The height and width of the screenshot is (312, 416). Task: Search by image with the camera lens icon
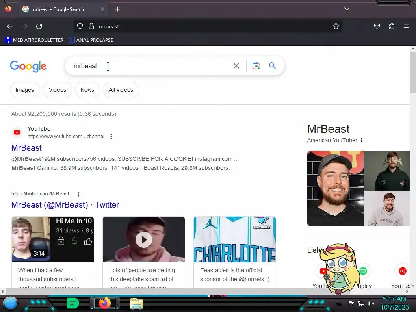[256, 66]
